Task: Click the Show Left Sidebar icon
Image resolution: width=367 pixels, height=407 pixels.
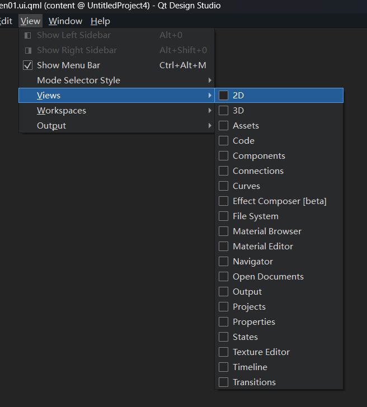Action: coord(28,35)
